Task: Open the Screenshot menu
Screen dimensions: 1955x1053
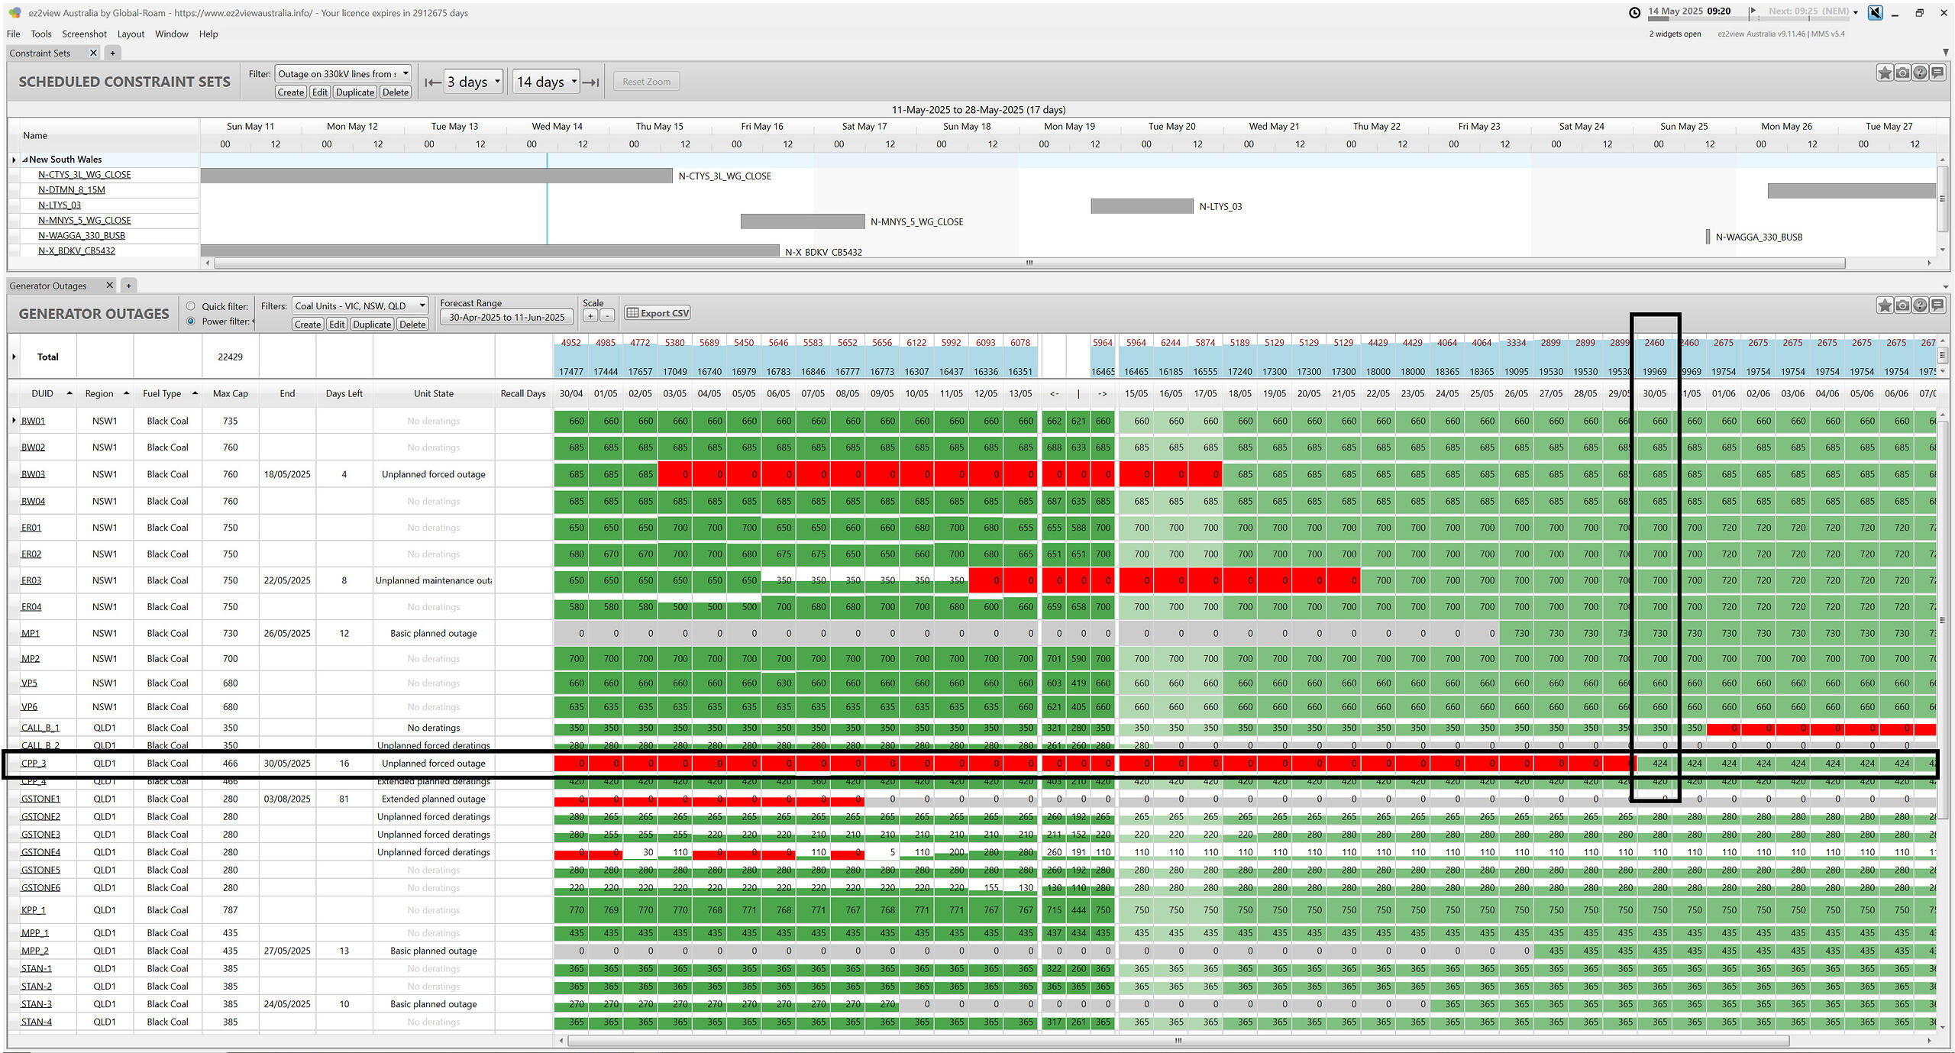Action: 84,34
